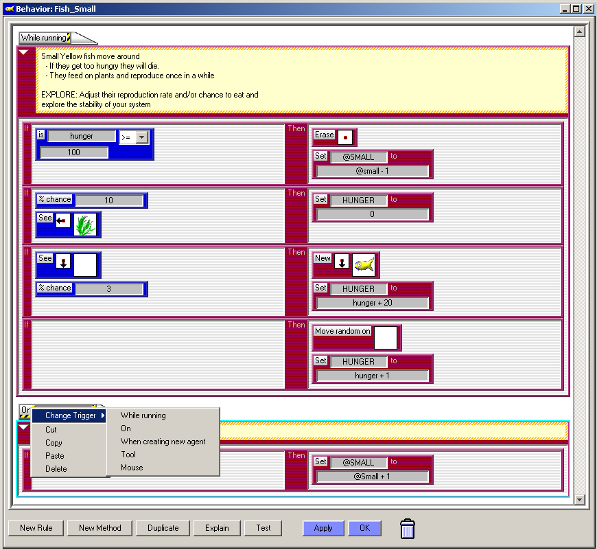
Task: Choose Delete from the context menu
Action: point(56,469)
